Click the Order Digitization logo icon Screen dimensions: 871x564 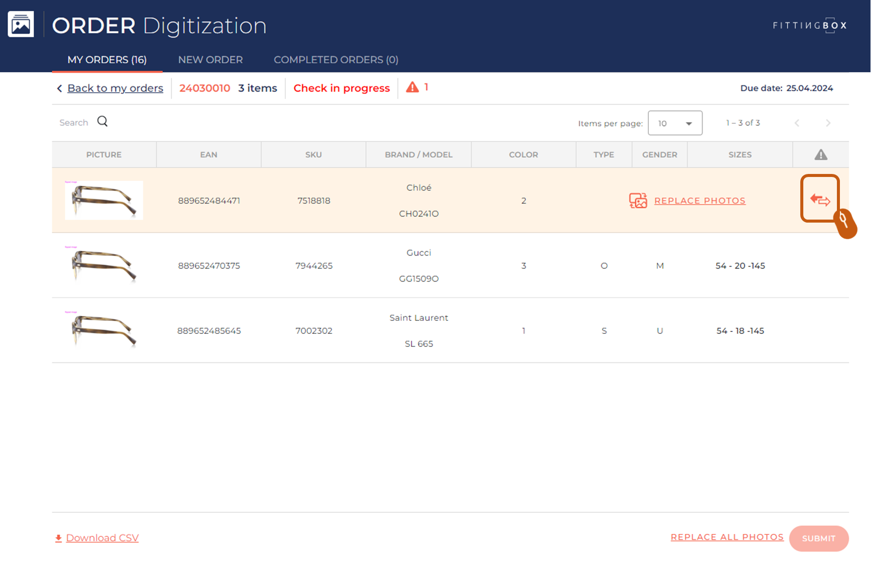point(21,24)
